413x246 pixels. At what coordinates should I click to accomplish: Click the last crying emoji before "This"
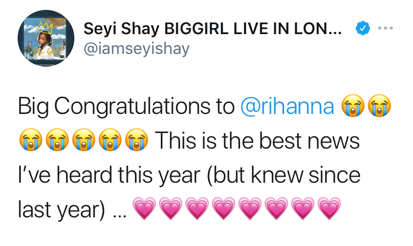click(137, 141)
